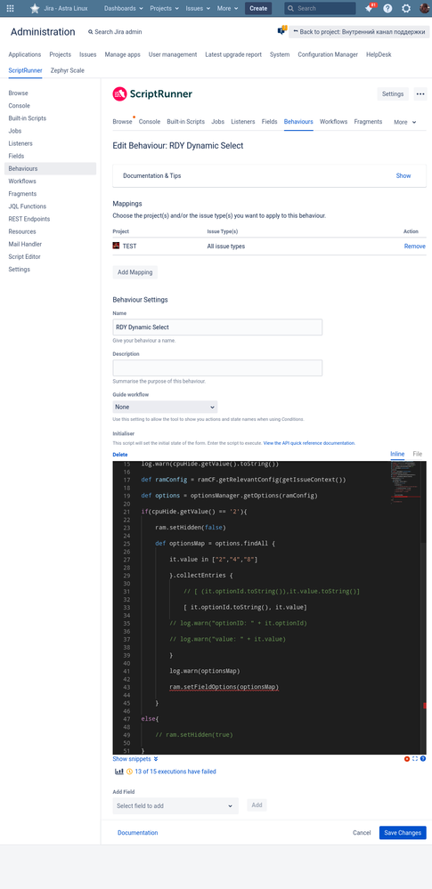Click the Add field button
This screenshot has width=432, height=889.
coord(257,805)
